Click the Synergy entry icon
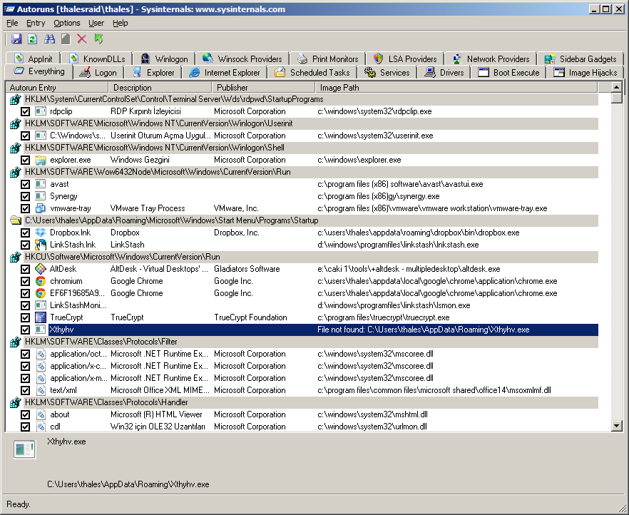Viewport: 629px width, 515px height. [41, 196]
